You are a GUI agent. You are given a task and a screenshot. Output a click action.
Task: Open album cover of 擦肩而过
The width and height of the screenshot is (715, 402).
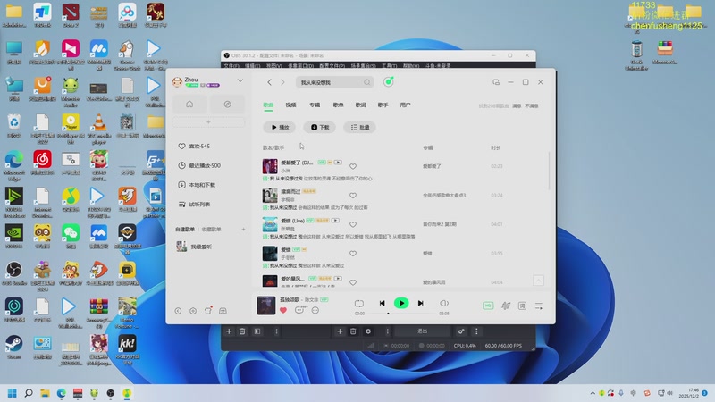coord(270,196)
